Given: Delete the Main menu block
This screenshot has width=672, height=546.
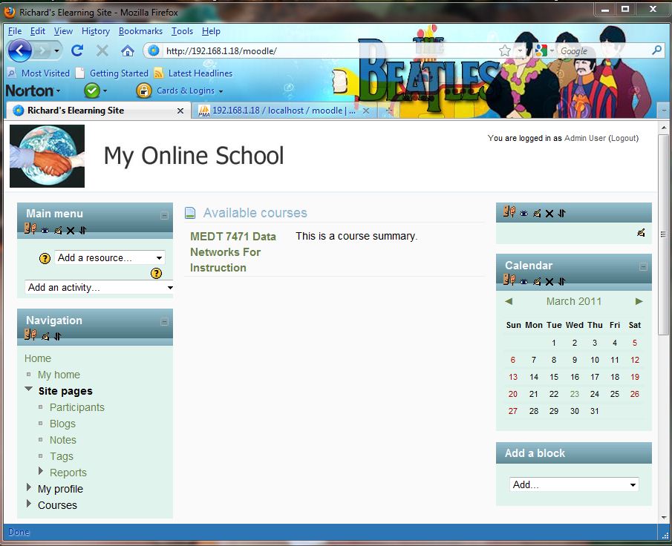Looking at the screenshot, I should click(x=71, y=231).
